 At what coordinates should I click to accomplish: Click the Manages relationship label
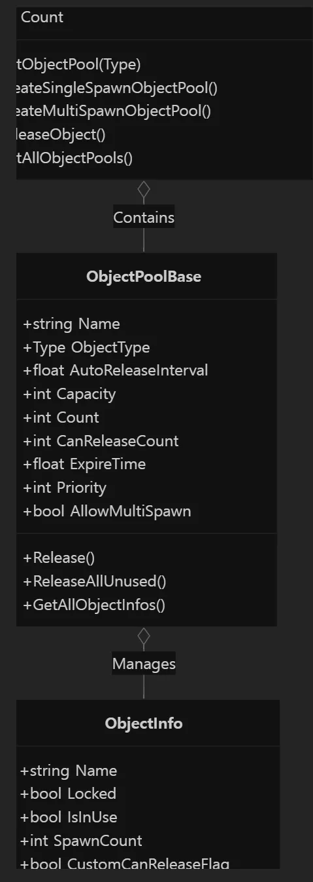(144, 664)
